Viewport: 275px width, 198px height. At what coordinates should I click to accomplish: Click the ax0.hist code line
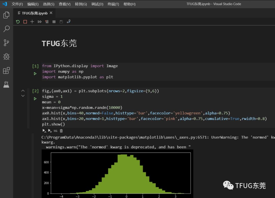coord(136,113)
